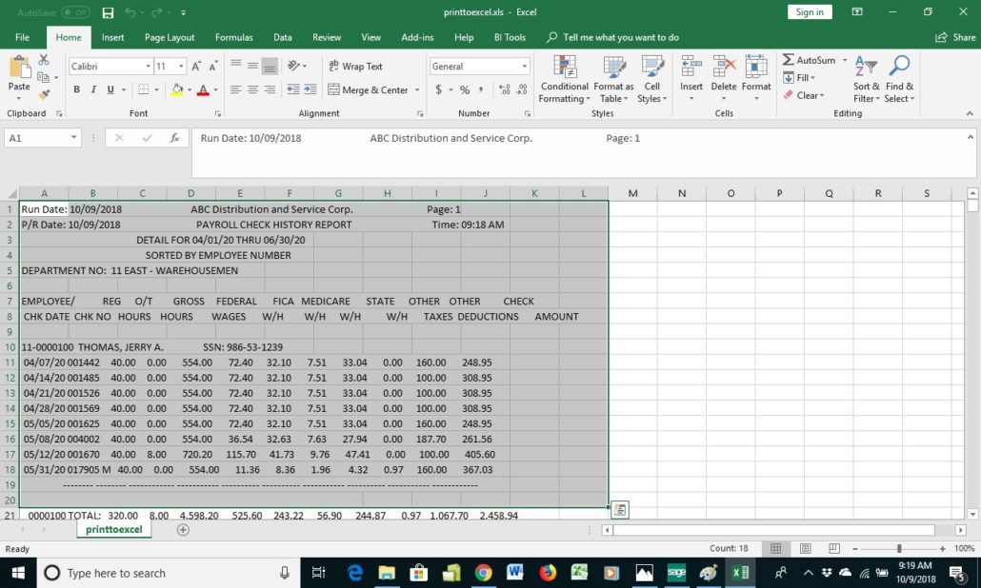Click the Paste clipboard icon
Viewport: 981px width, 588px height.
[19, 69]
